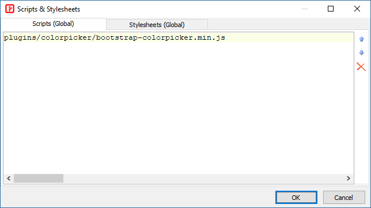Maximize the Scripts & Stylesheets window
Image resolution: width=371 pixels, height=208 pixels.
coord(331,9)
